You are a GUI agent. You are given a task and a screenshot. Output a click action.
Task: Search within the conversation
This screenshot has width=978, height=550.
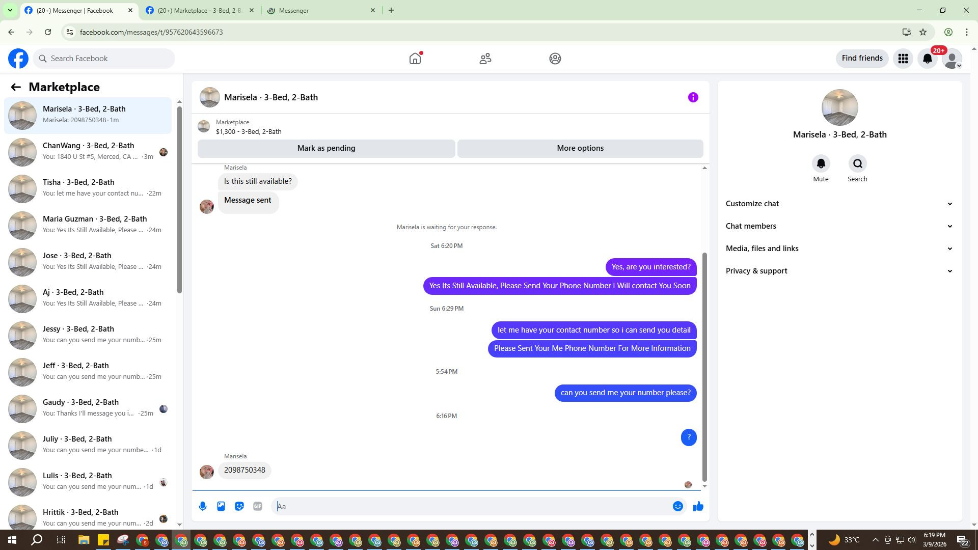[857, 164]
